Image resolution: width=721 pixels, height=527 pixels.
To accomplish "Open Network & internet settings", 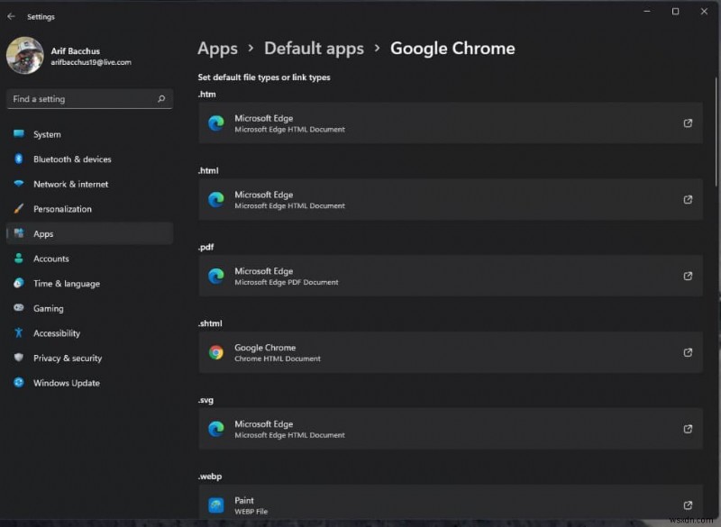I will click(71, 184).
